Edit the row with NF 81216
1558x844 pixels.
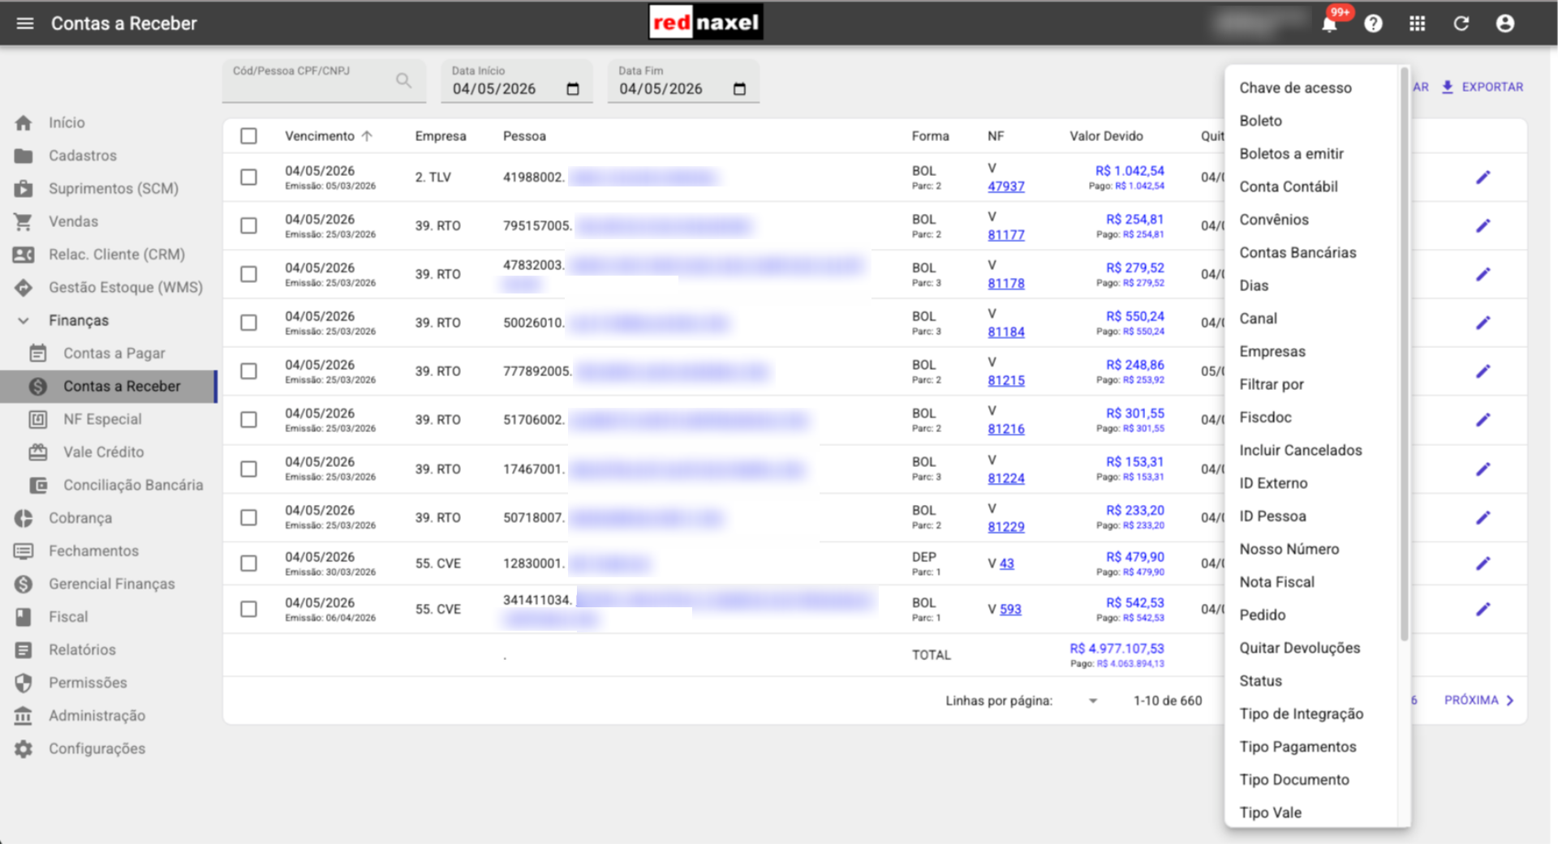1483,420
